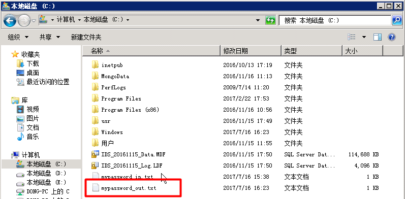Select the folder name Program Files (x86)

point(130,110)
